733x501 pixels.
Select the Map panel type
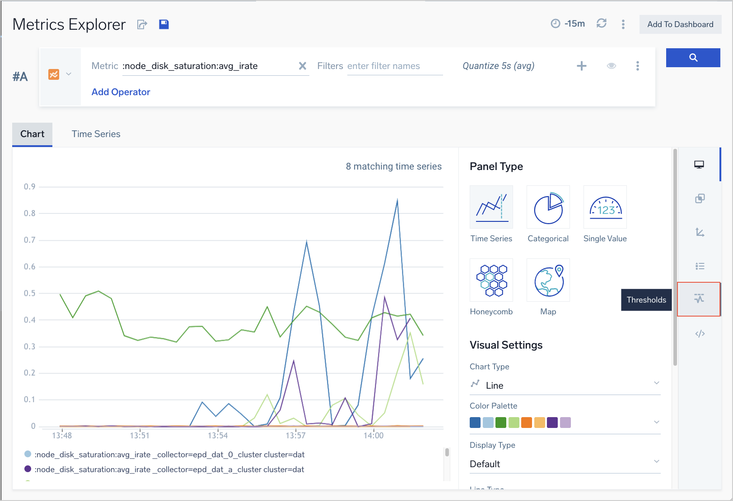pos(548,280)
